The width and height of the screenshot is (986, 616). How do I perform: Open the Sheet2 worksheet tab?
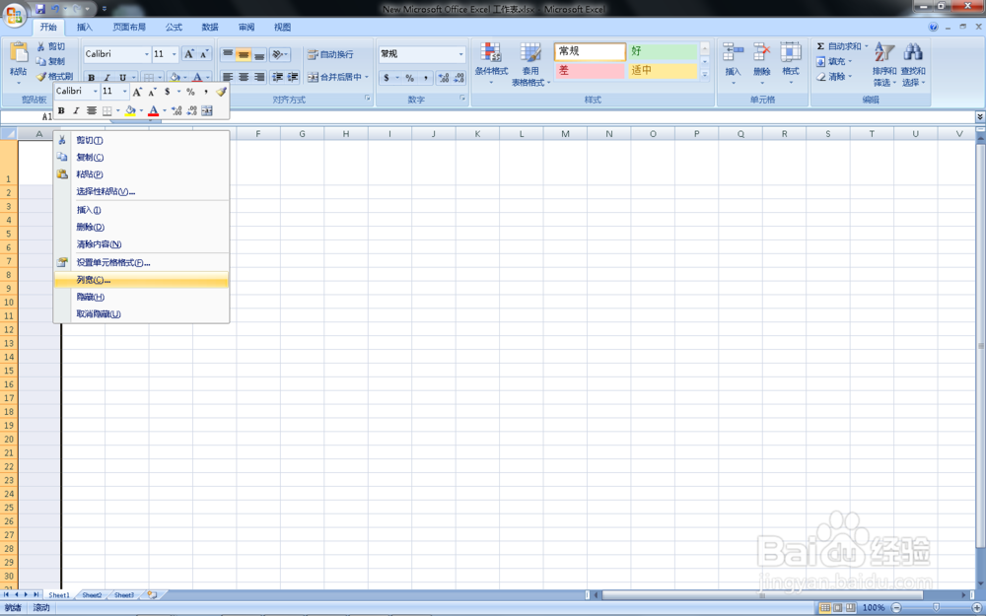(x=92, y=595)
